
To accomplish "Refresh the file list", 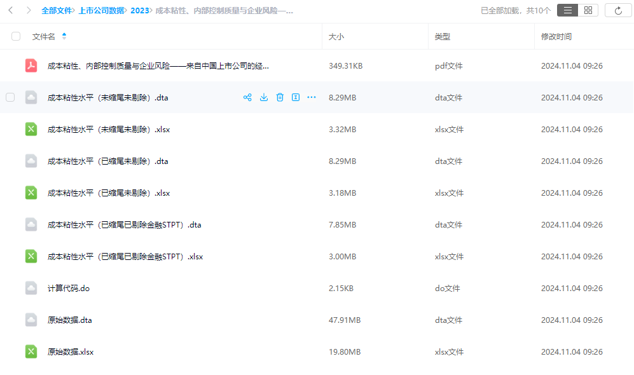I will pos(618,11).
